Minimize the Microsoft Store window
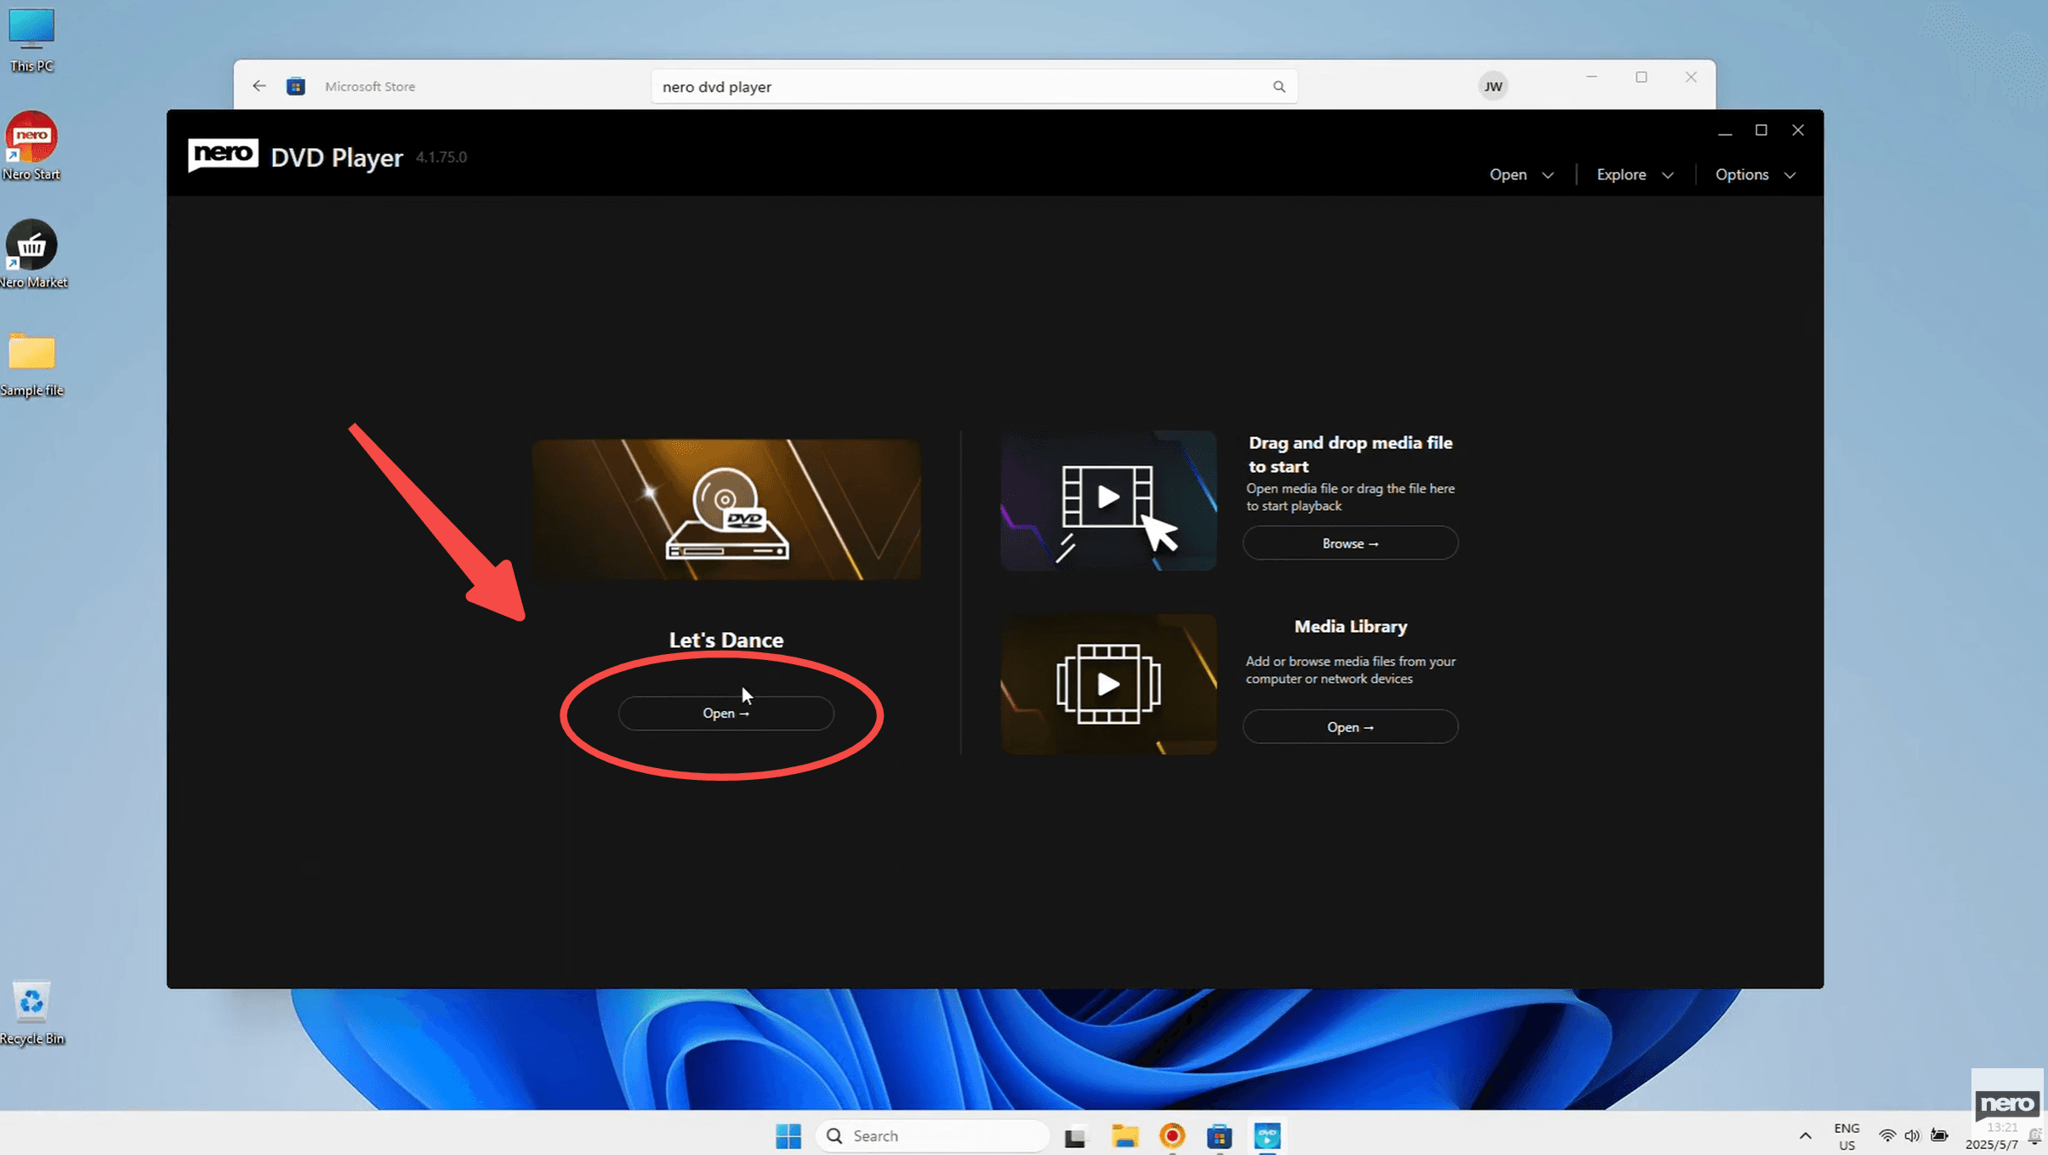The height and width of the screenshot is (1155, 2048). 1592,77
